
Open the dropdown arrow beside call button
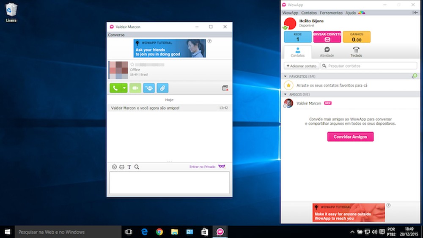coord(124,88)
